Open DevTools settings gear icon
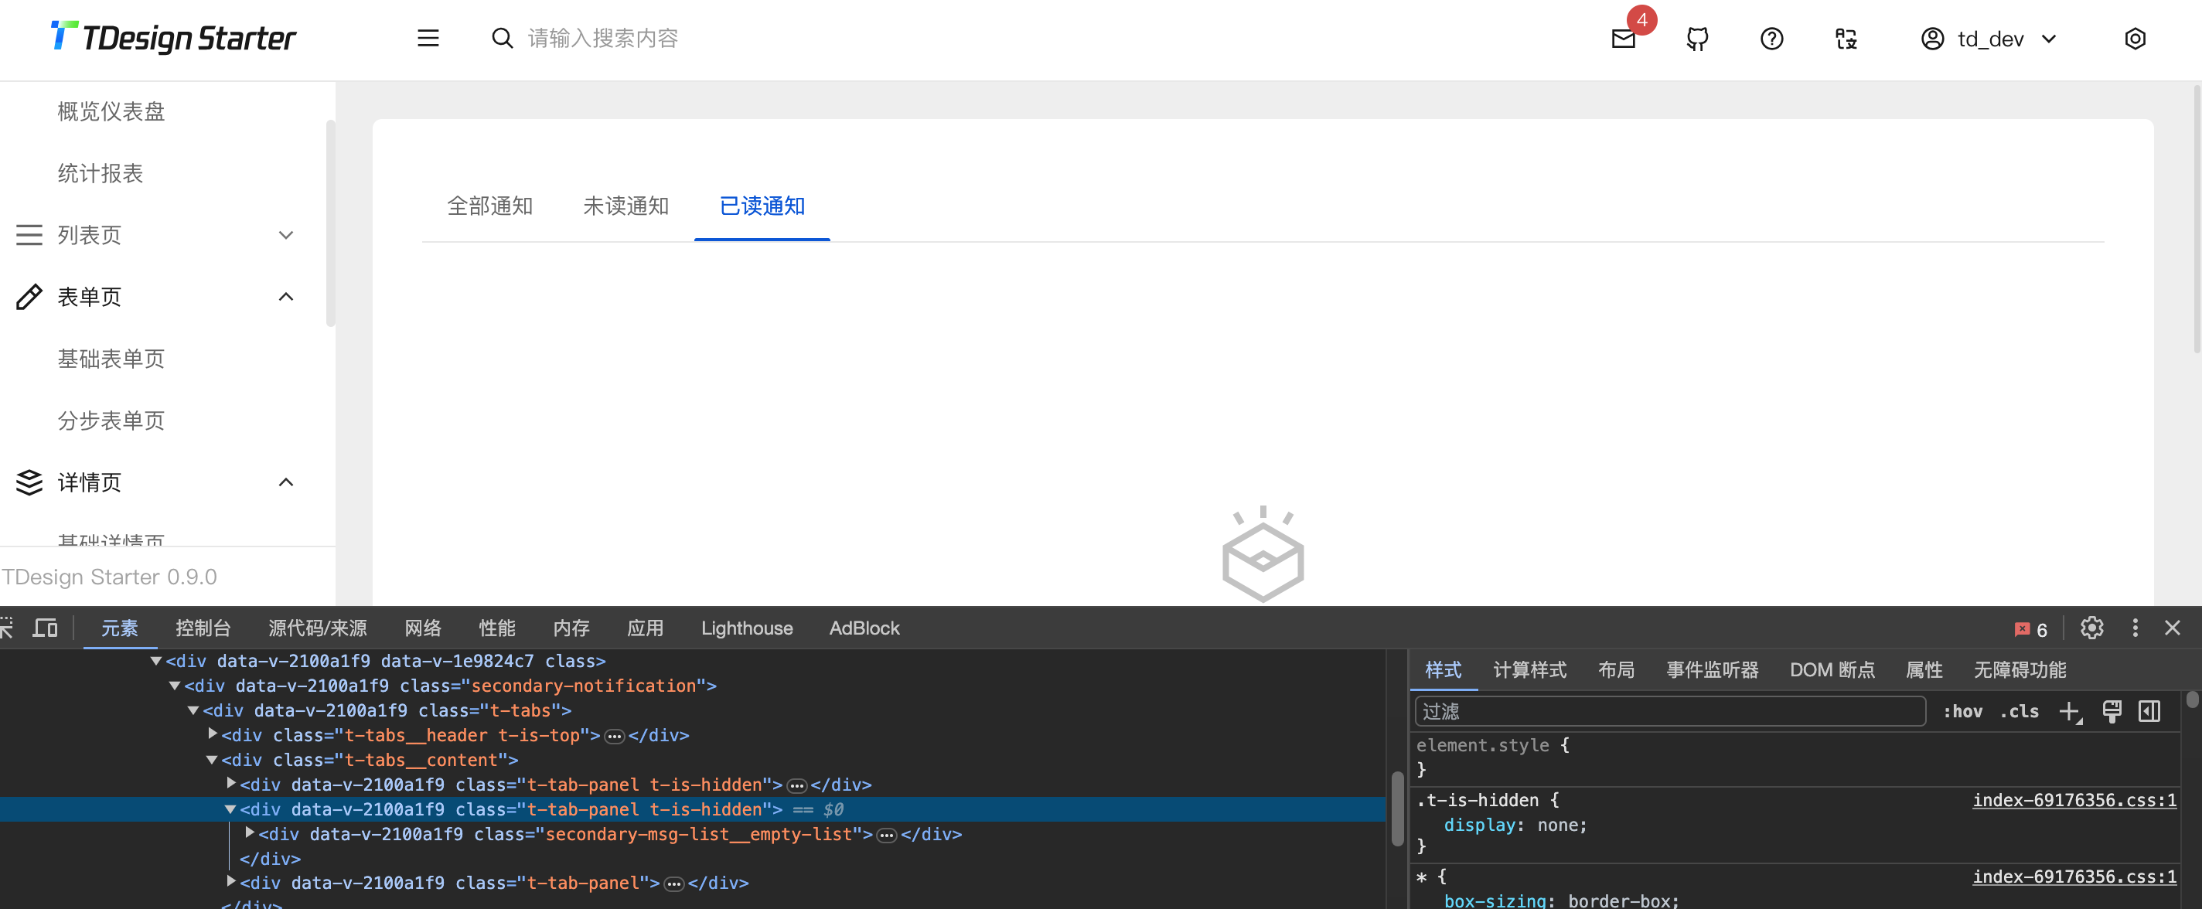Viewport: 2202px width, 909px height. tap(2091, 628)
